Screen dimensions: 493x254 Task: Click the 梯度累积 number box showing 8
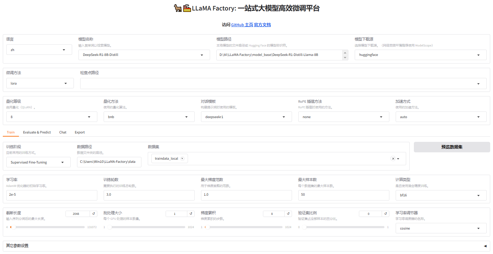(274, 213)
